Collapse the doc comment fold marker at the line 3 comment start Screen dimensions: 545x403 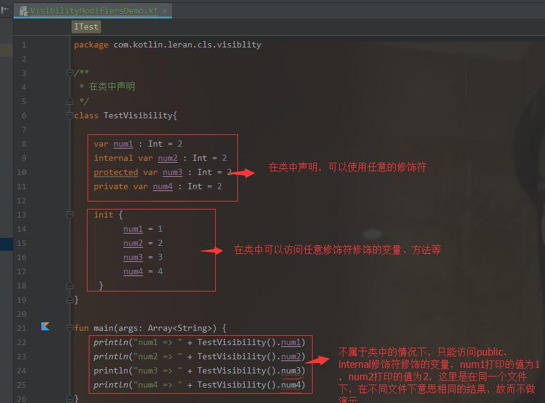[70, 73]
